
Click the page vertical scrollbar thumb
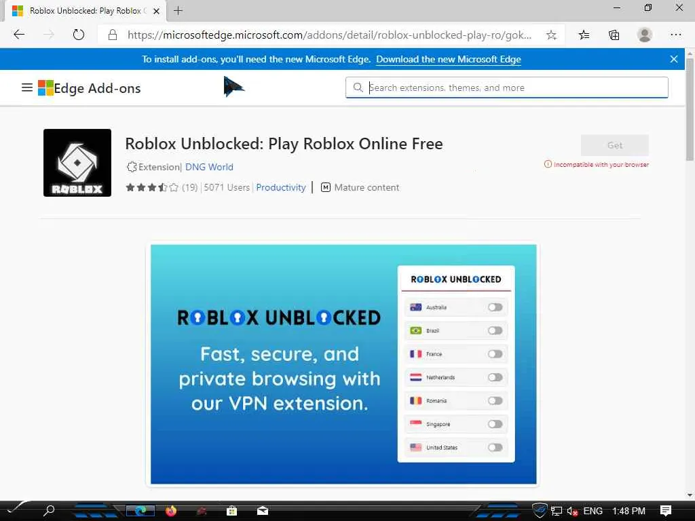(x=690, y=109)
